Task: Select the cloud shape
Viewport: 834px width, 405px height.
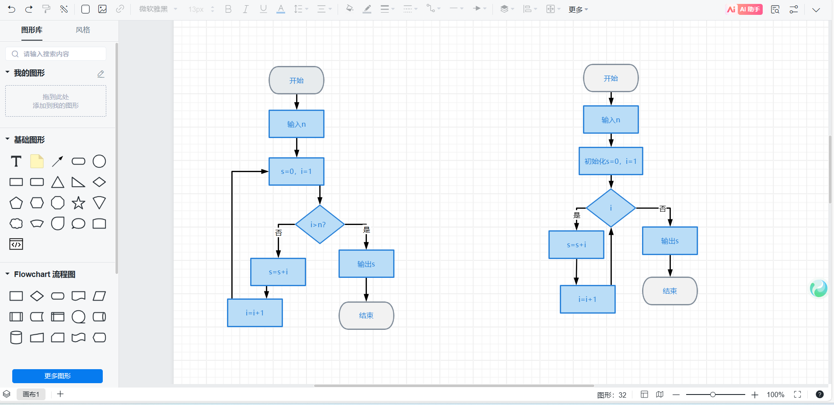Action: [16, 224]
